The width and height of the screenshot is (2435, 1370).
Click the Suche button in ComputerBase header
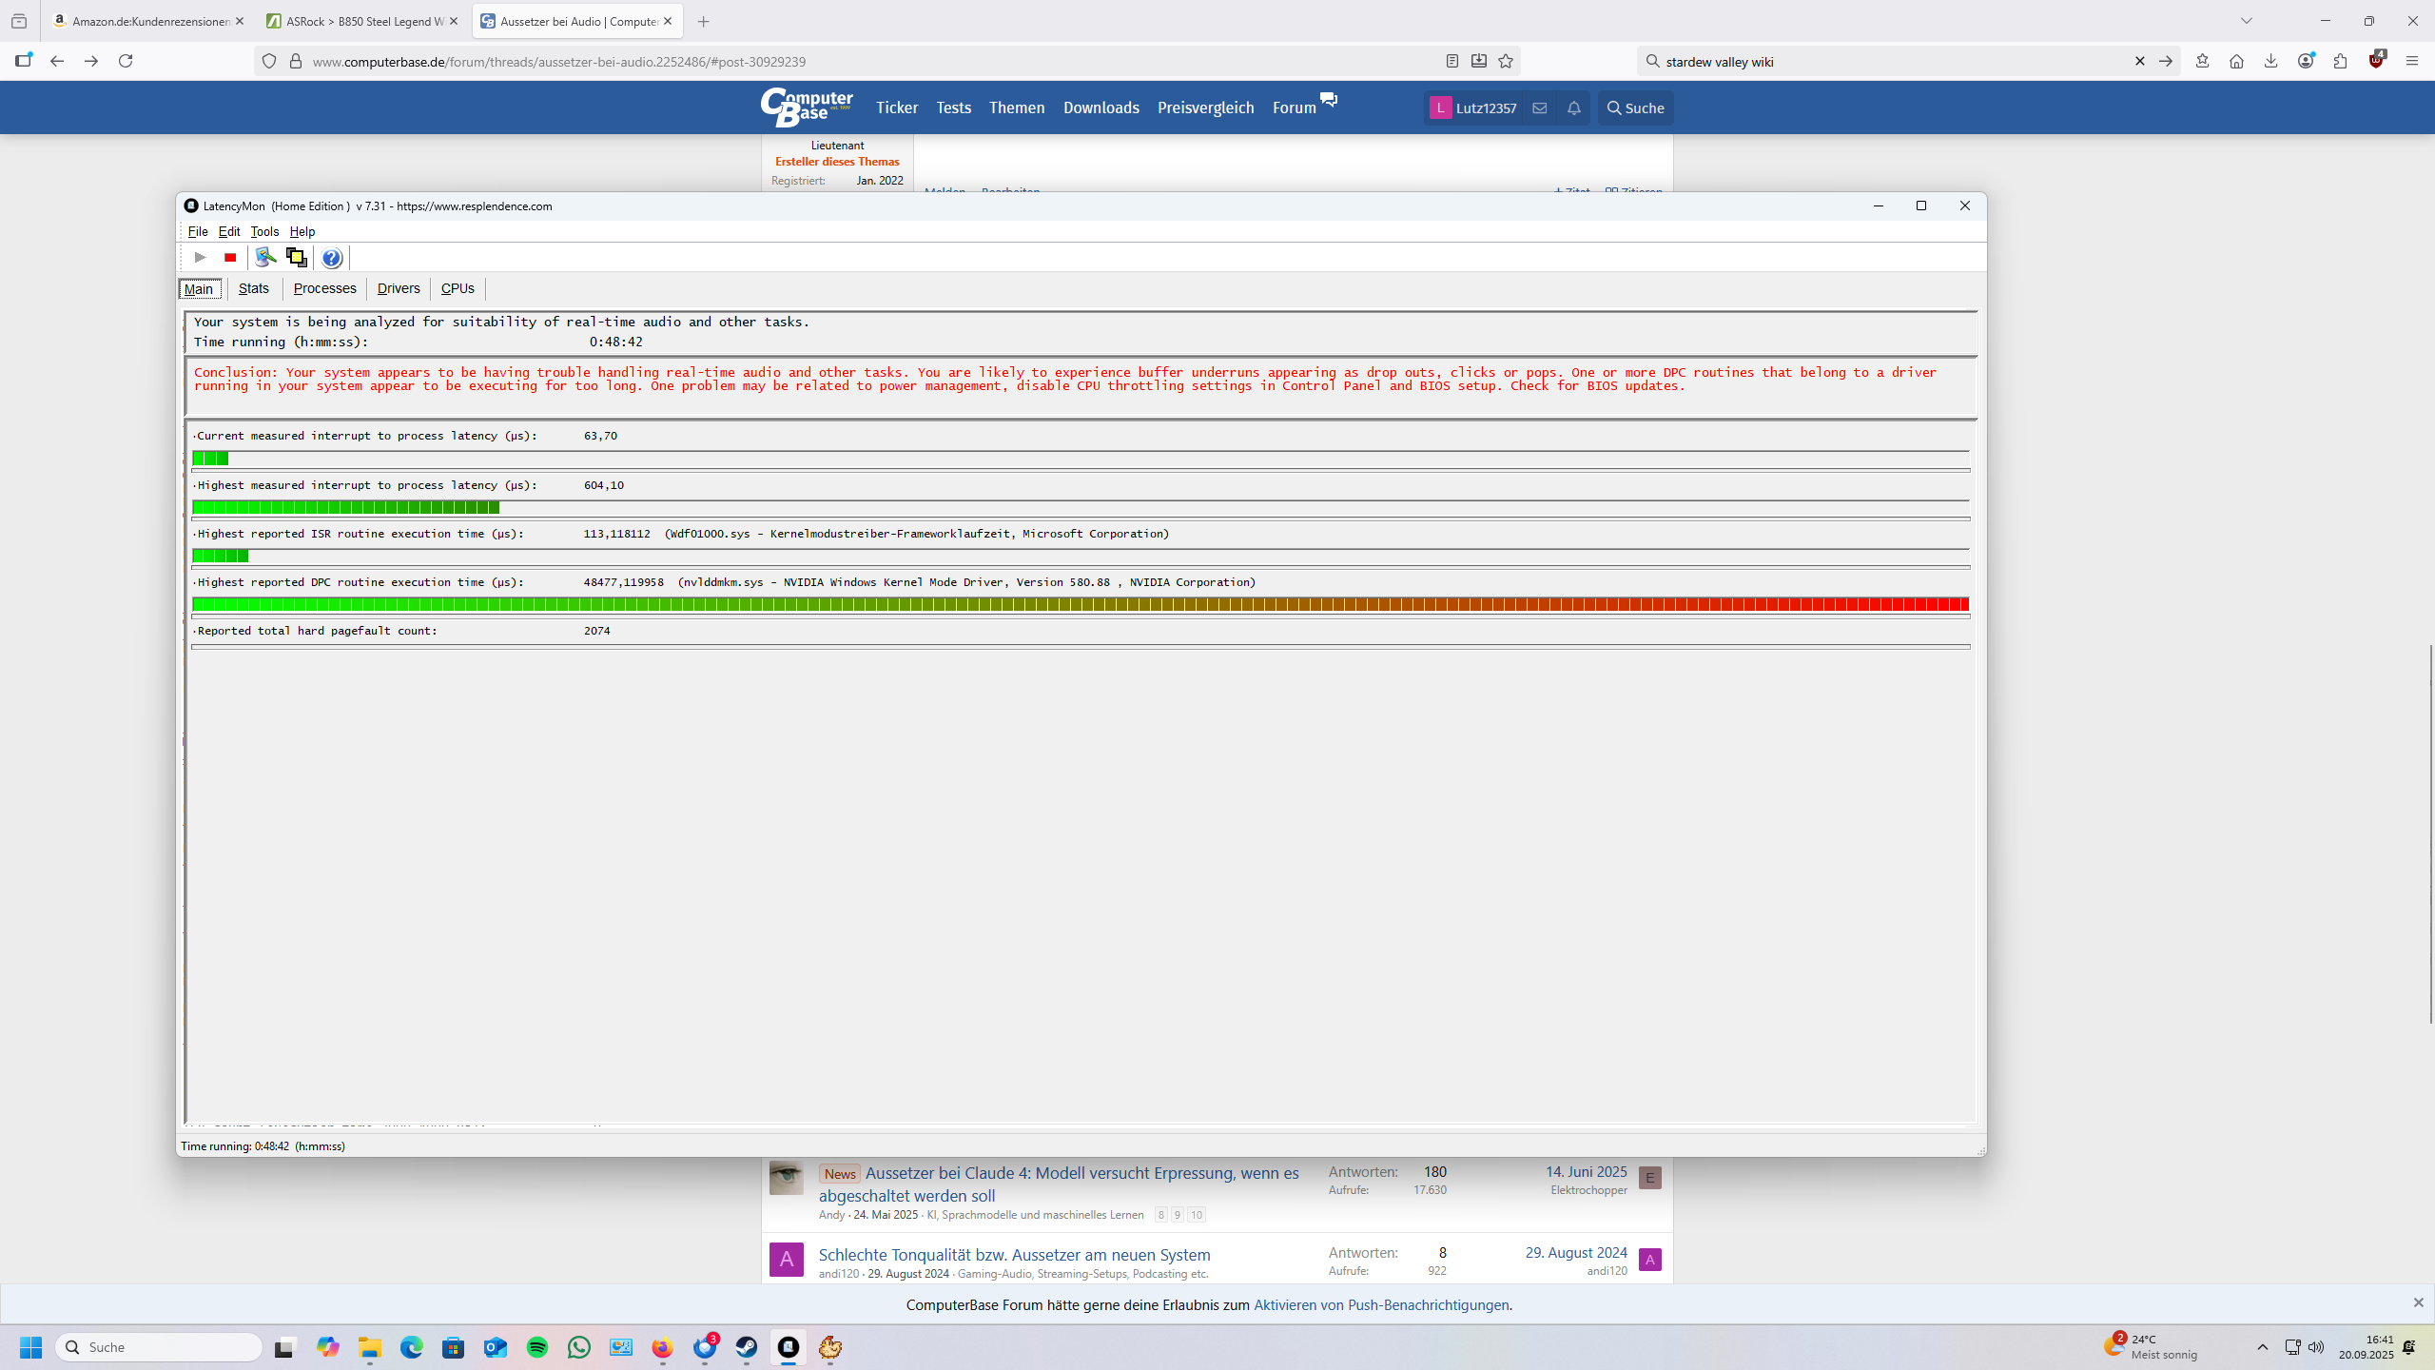pyautogui.click(x=1636, y=108)
